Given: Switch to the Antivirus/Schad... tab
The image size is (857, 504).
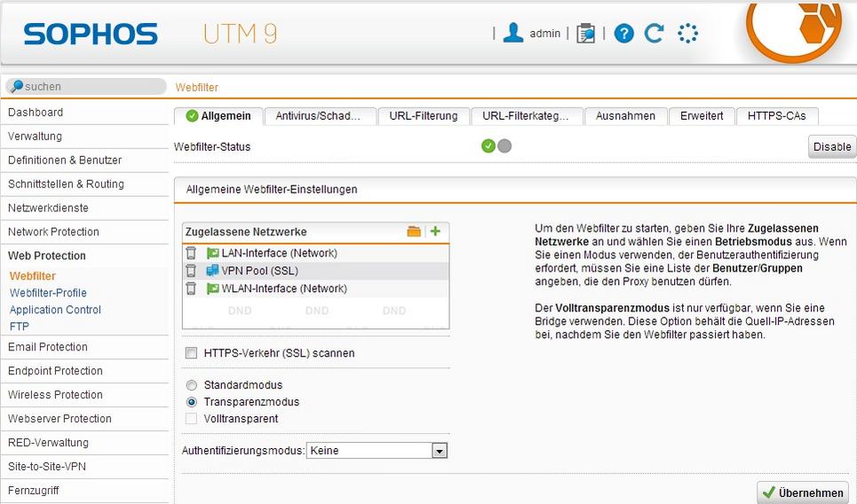Looking at the screenshot, I should (321, 116).
